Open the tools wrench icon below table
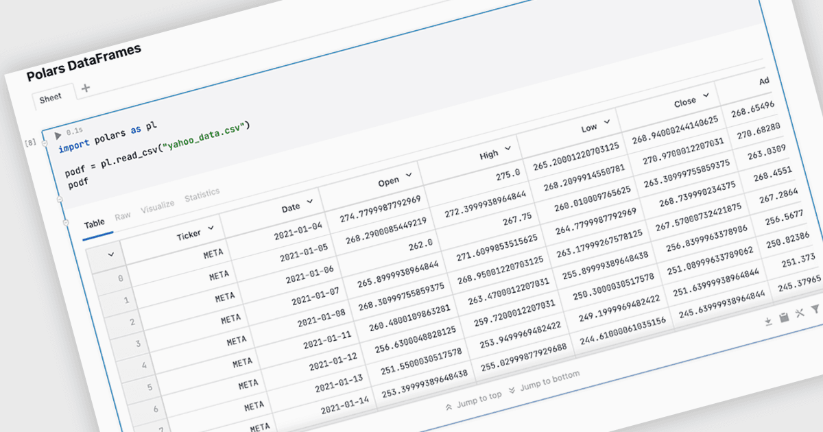 coord(800,314)
